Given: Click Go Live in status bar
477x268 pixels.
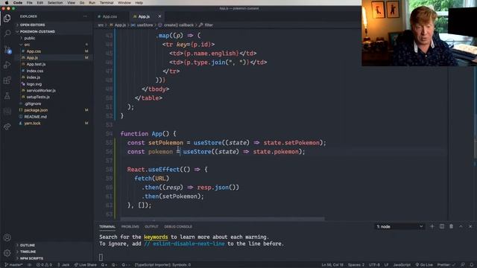Looking at the screenshot, I should 424,265.
